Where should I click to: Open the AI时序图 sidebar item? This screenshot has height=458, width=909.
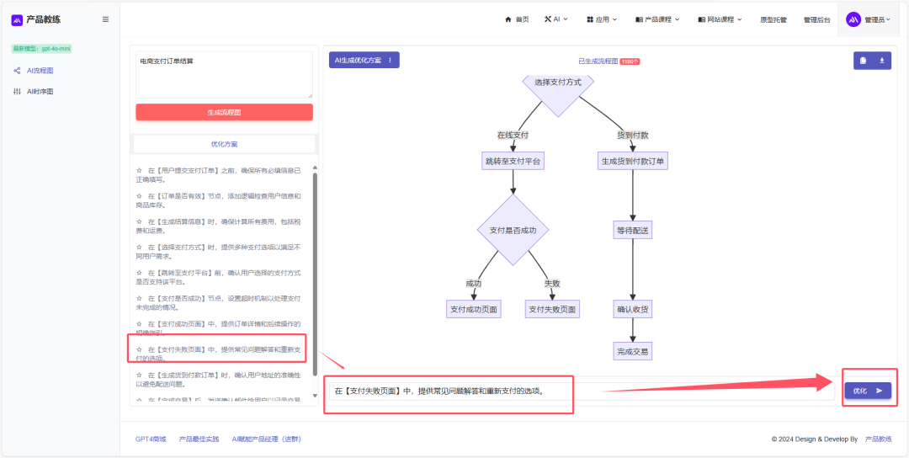click(34, 92)
